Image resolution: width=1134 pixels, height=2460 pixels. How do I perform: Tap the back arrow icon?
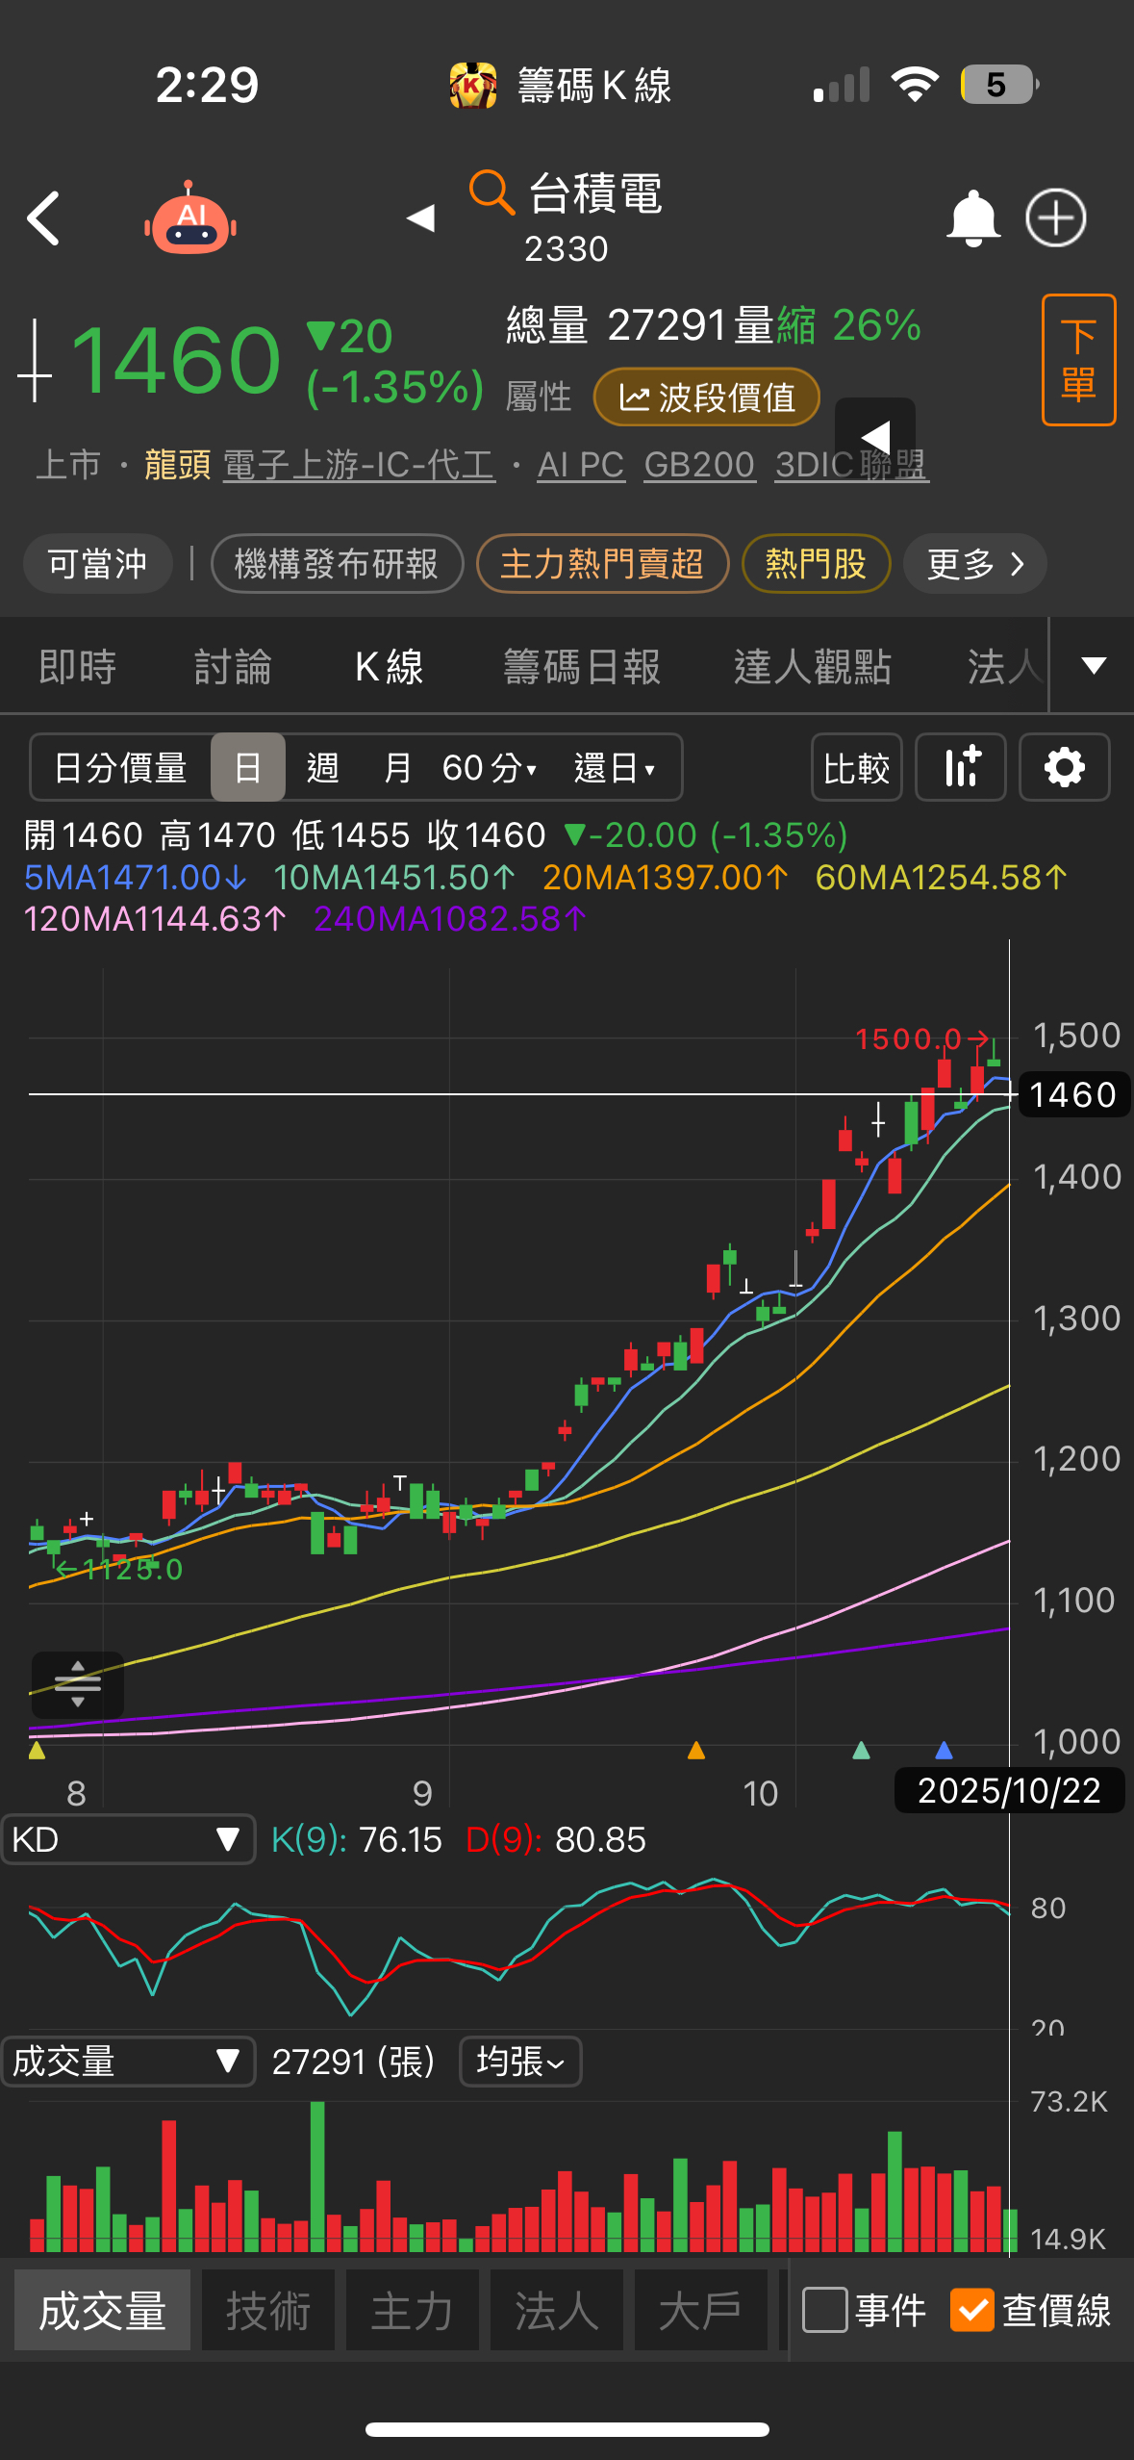(x=43, y=218)
